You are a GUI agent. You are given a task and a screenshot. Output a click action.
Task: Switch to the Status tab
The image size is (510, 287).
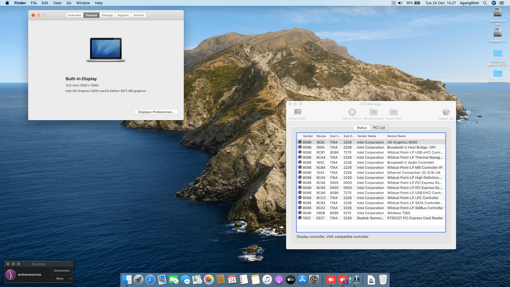pos(362,128)
